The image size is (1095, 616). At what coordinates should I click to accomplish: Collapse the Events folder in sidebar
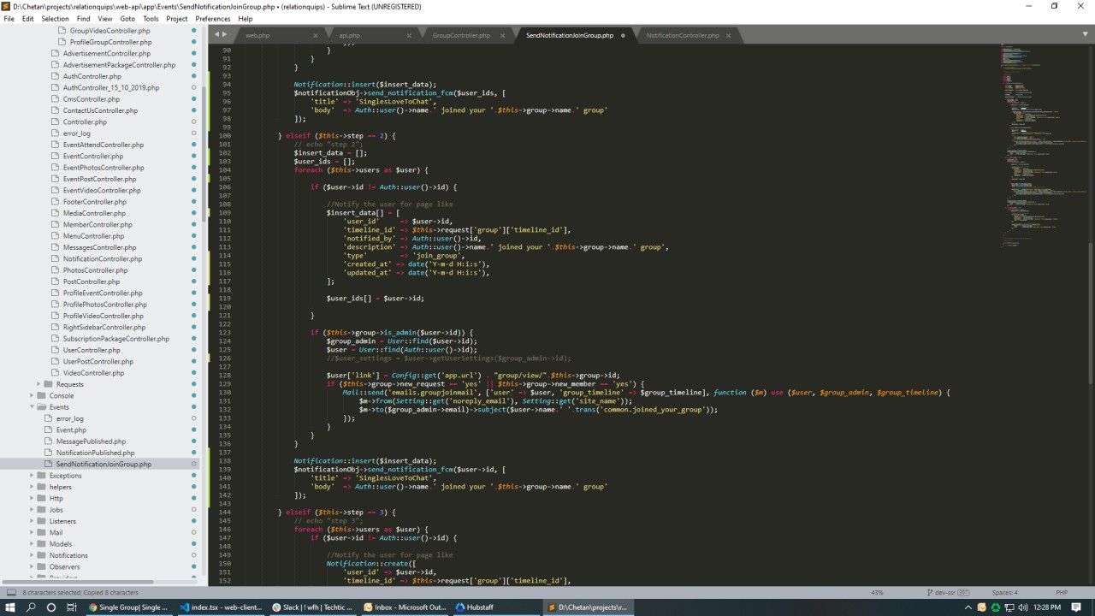(33, 407)
